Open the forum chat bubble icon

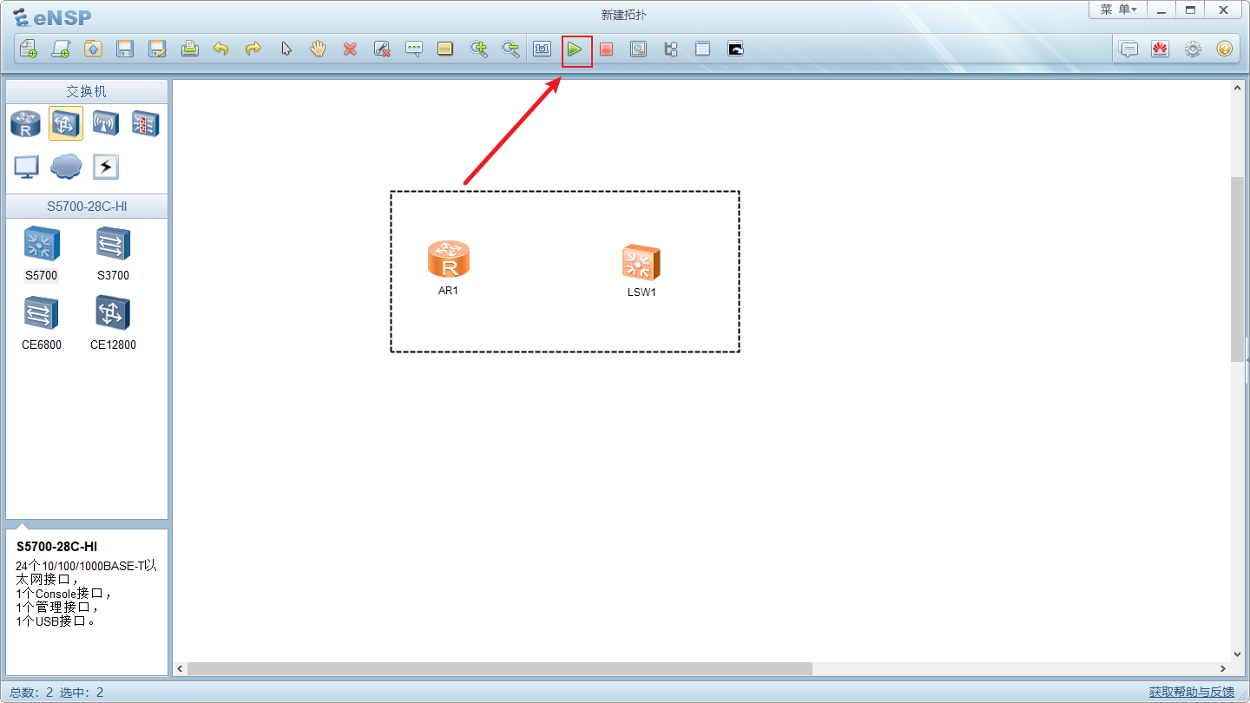click(x=1128, y=49)
